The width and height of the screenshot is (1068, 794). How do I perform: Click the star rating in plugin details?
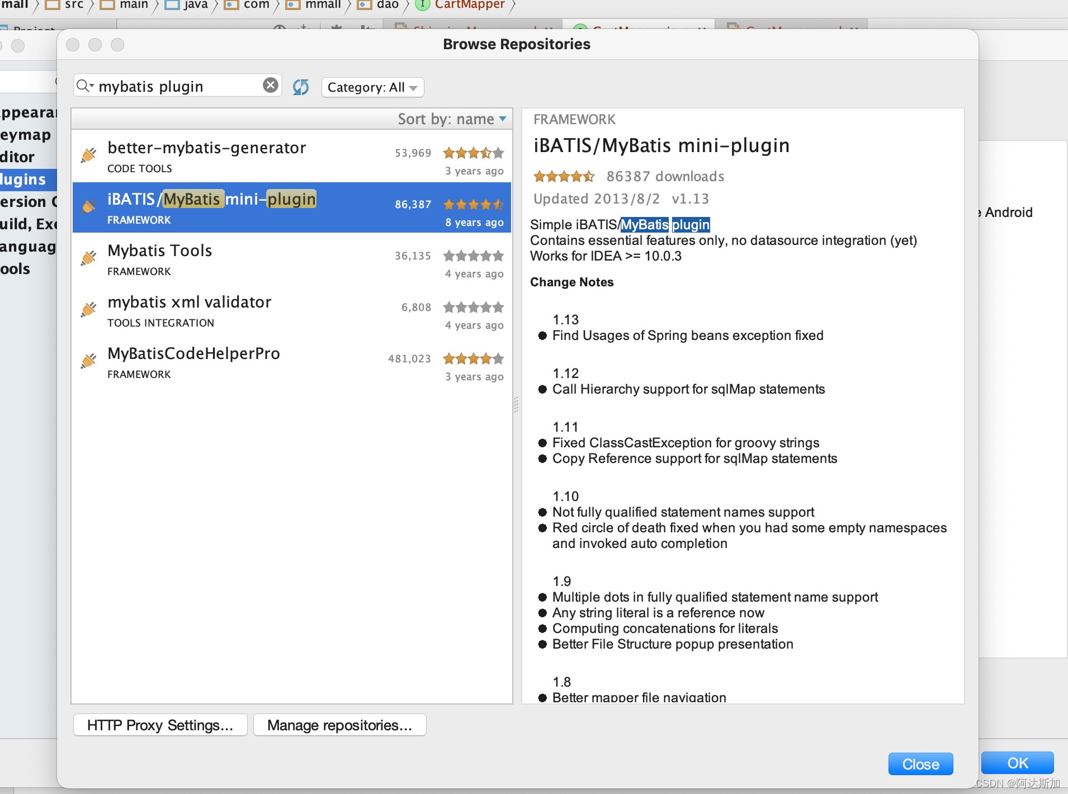tap(564, 177)
